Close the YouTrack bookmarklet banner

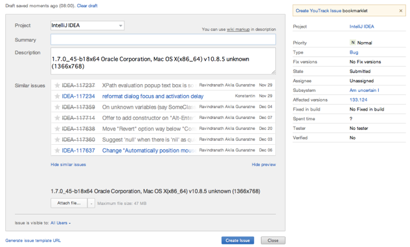tap(400, 11)
